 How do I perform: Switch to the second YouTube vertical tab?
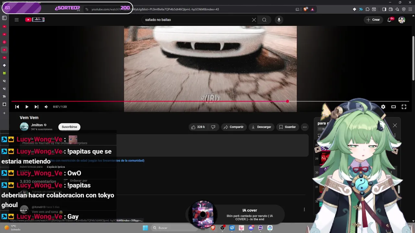tap(4, 34)
